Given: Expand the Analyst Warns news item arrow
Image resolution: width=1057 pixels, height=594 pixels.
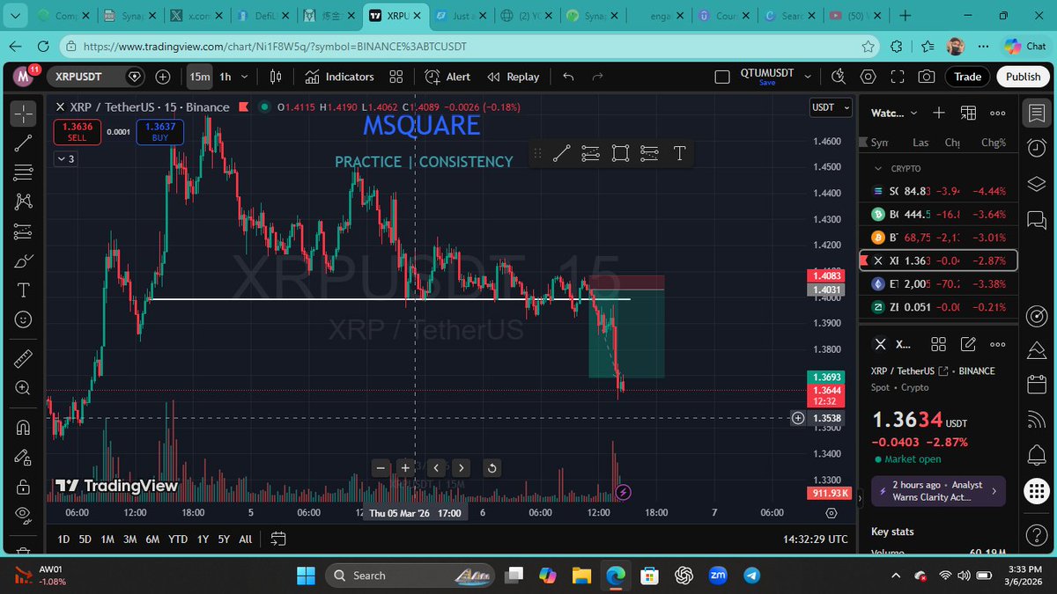Looking at the screenshot, I should click(x=994, y=491).
